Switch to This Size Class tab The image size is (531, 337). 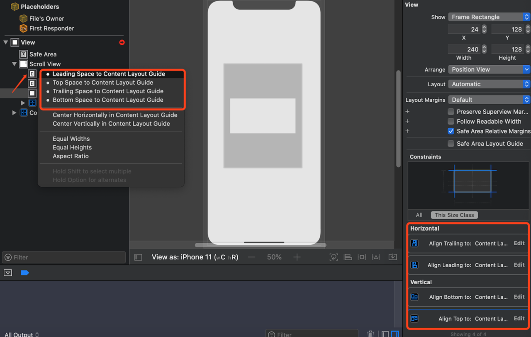point(454,215)
